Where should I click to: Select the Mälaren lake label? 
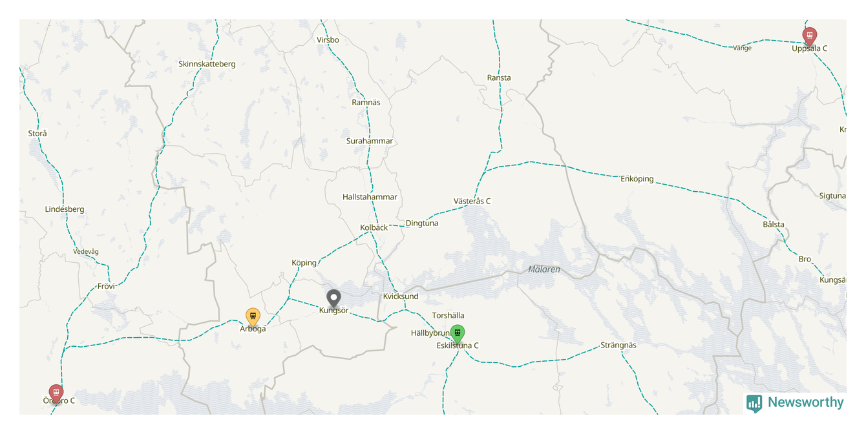(x=544, y=269)
